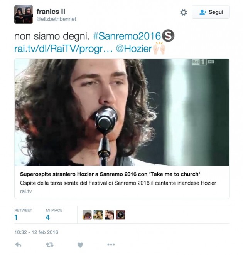The width and height of the screenshot is (243, 255).
Task: Open the rai.tv/dl/RaiTV/progr… link
Action: 63,49
